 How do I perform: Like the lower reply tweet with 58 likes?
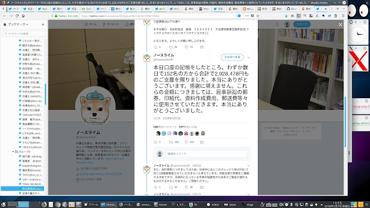pos(186,187)
